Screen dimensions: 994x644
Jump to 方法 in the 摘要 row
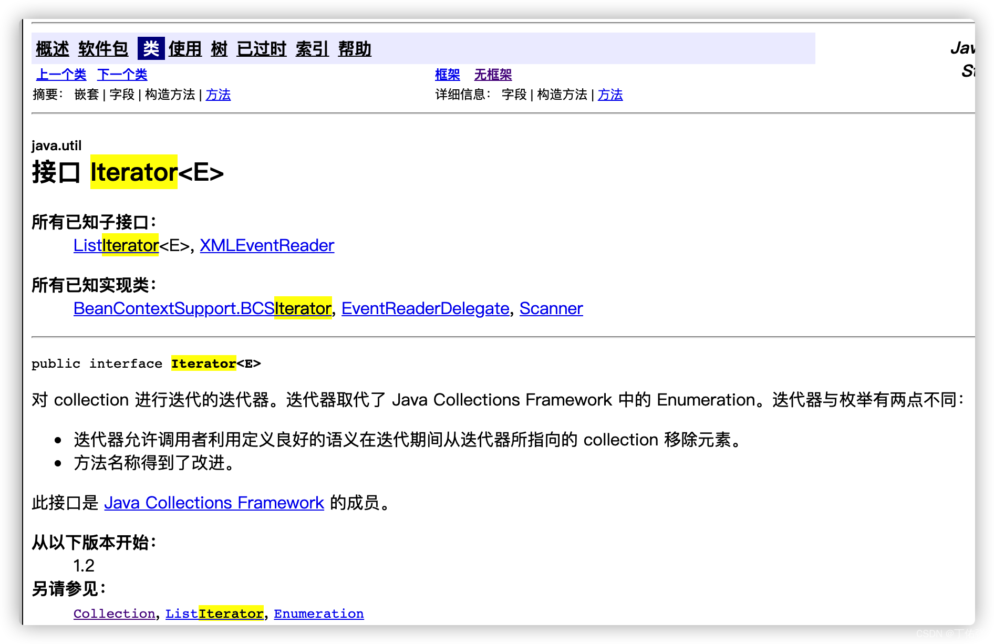(218, 95)
